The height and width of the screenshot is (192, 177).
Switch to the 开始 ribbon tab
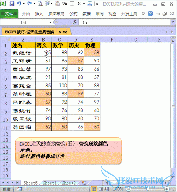26,14
